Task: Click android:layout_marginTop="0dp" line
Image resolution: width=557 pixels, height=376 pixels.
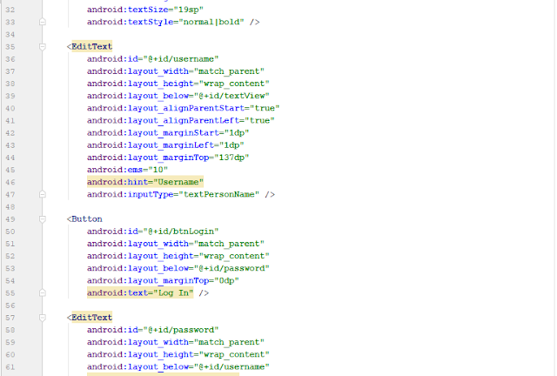Action: click(x=163, y=281)
